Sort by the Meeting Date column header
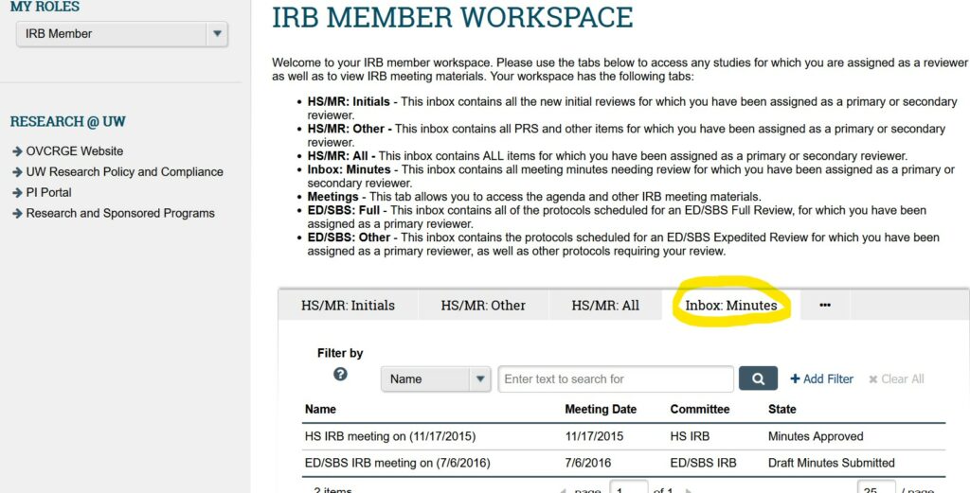This screenshot has height=493, width=970. [601, 410]
